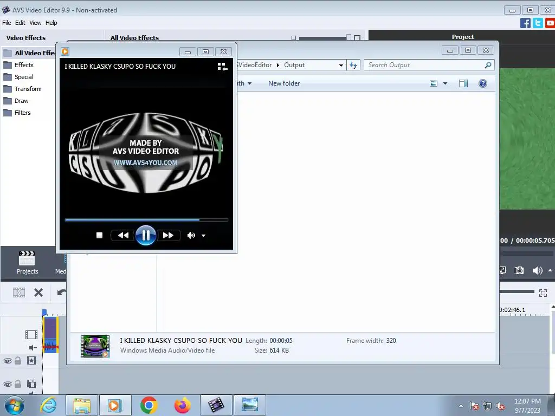Click the blue timeline playhead marker

coord(44,313)
